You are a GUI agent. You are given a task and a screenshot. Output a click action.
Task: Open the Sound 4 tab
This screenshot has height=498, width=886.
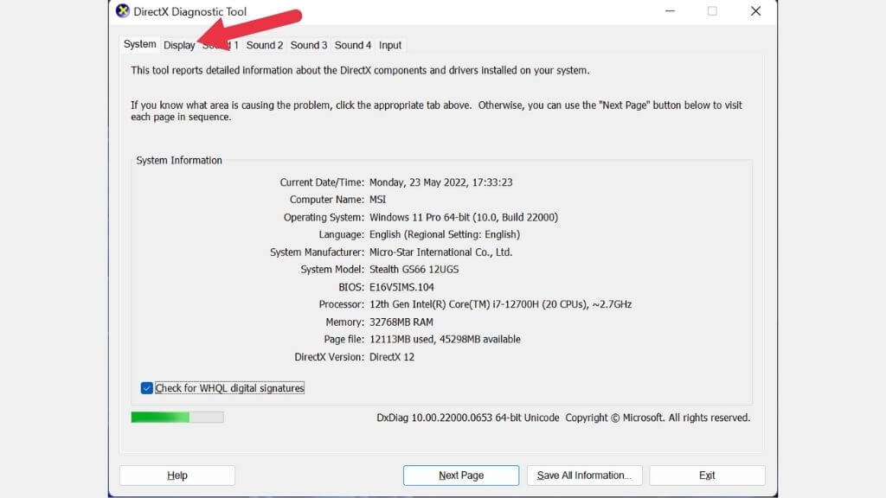353,45
